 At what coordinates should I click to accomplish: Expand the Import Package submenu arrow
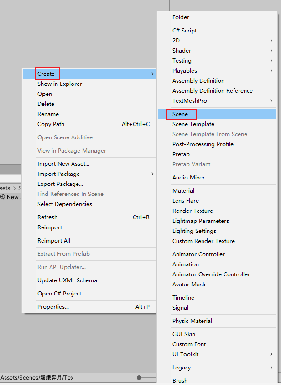[x=152, y=174]
